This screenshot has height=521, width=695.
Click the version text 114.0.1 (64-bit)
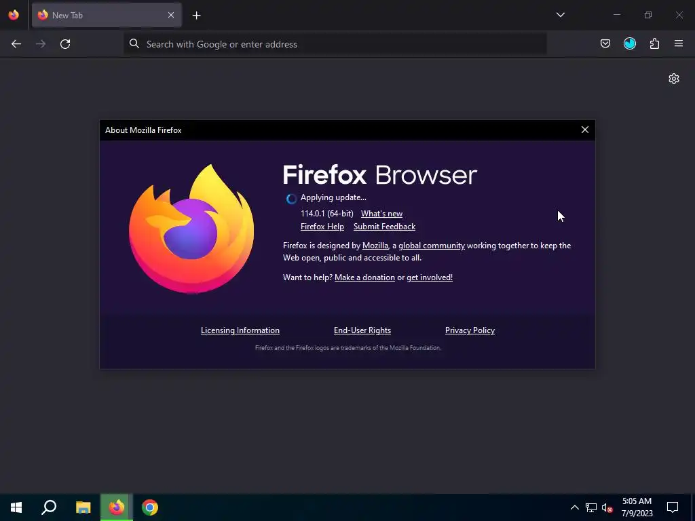[327, 214]
